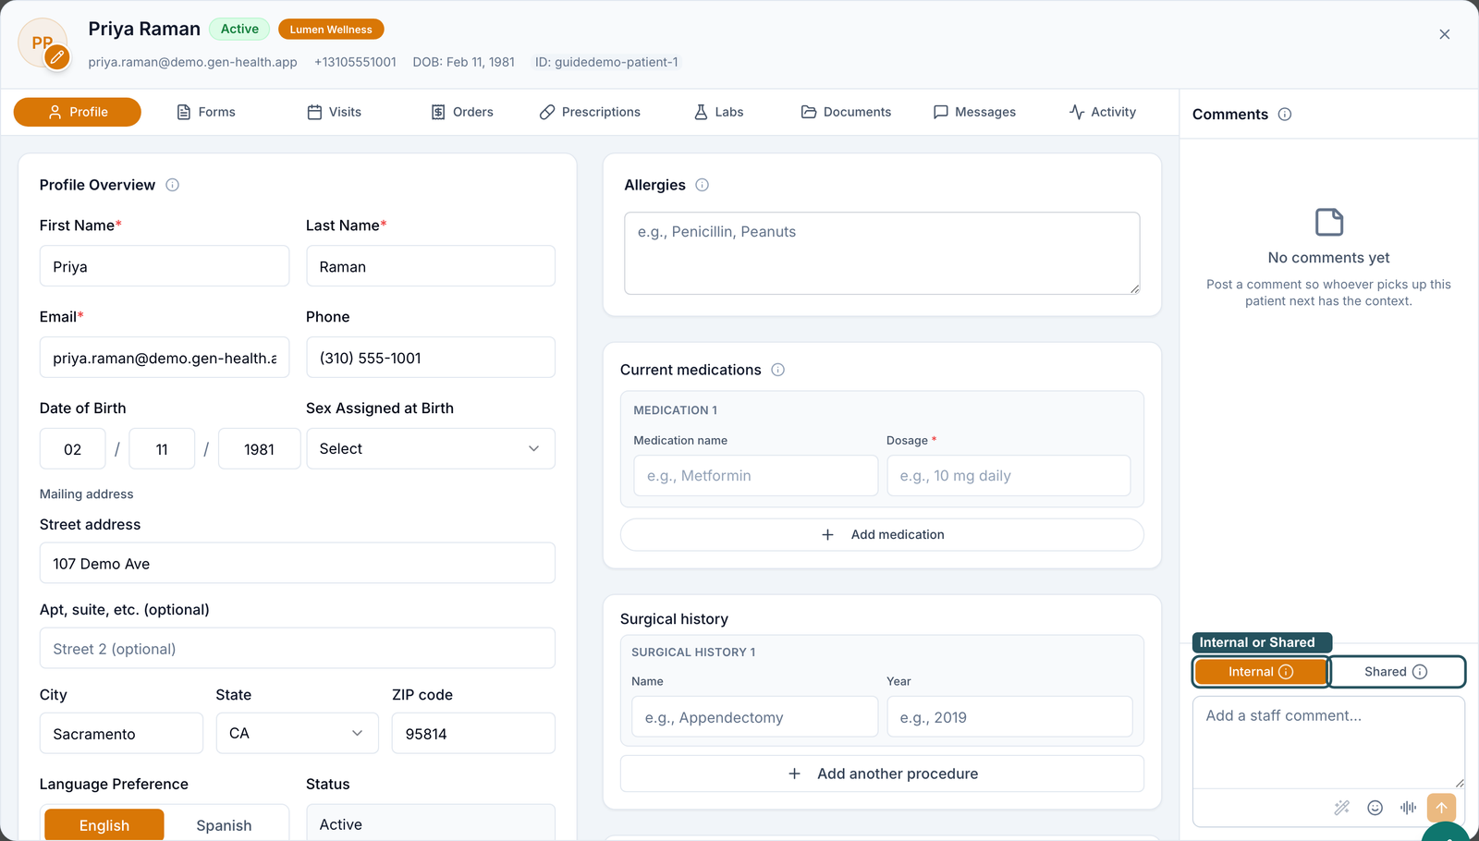Click the Medication name field

(x=756, y=476)
